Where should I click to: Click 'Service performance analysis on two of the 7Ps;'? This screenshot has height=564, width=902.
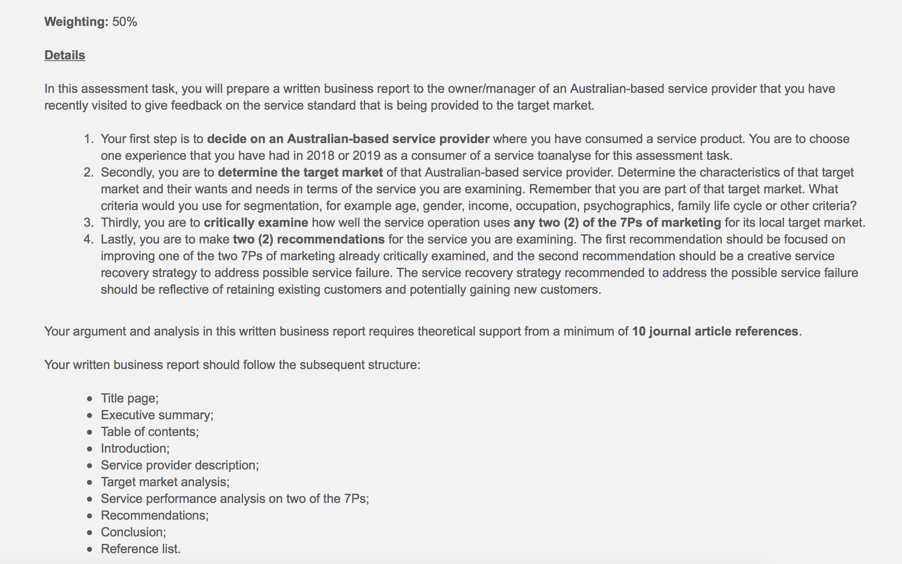point(235,499)
